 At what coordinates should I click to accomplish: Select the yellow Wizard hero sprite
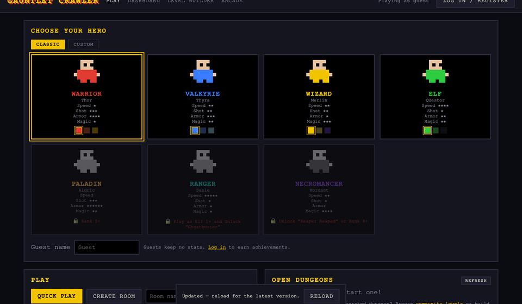319,71
